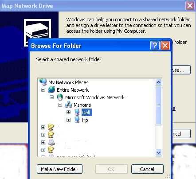Click the Microsoft Windows Network icon
The image size is (196, 179).
tap(60, 97)
